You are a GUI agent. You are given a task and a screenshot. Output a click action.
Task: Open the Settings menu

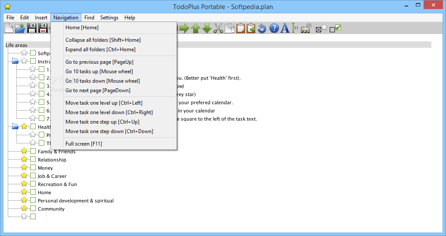pyautogui.click(x=109, y=17)
